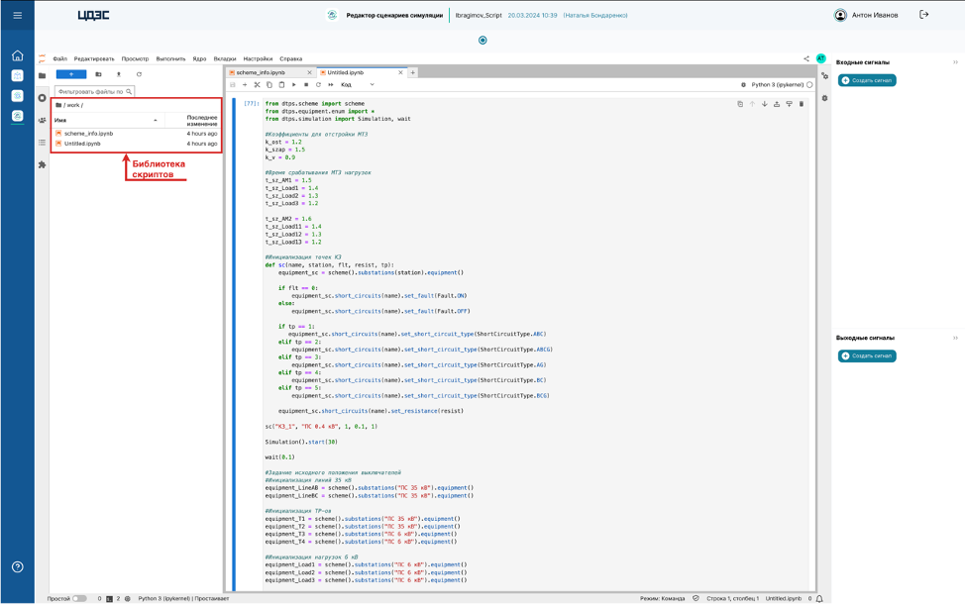
Task: Move the cell down with arrow icon
Action: 764,104
